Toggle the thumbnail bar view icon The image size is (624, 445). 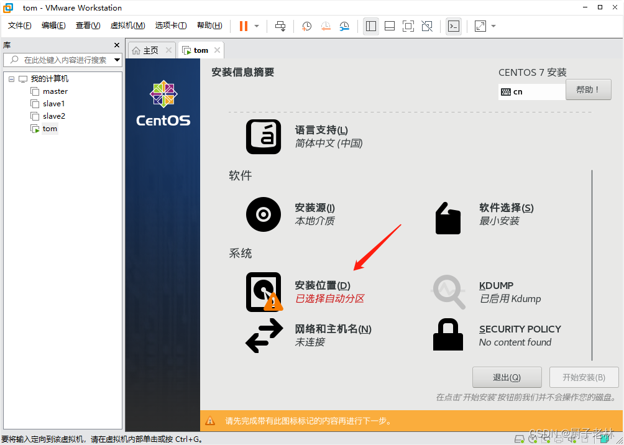390,26
